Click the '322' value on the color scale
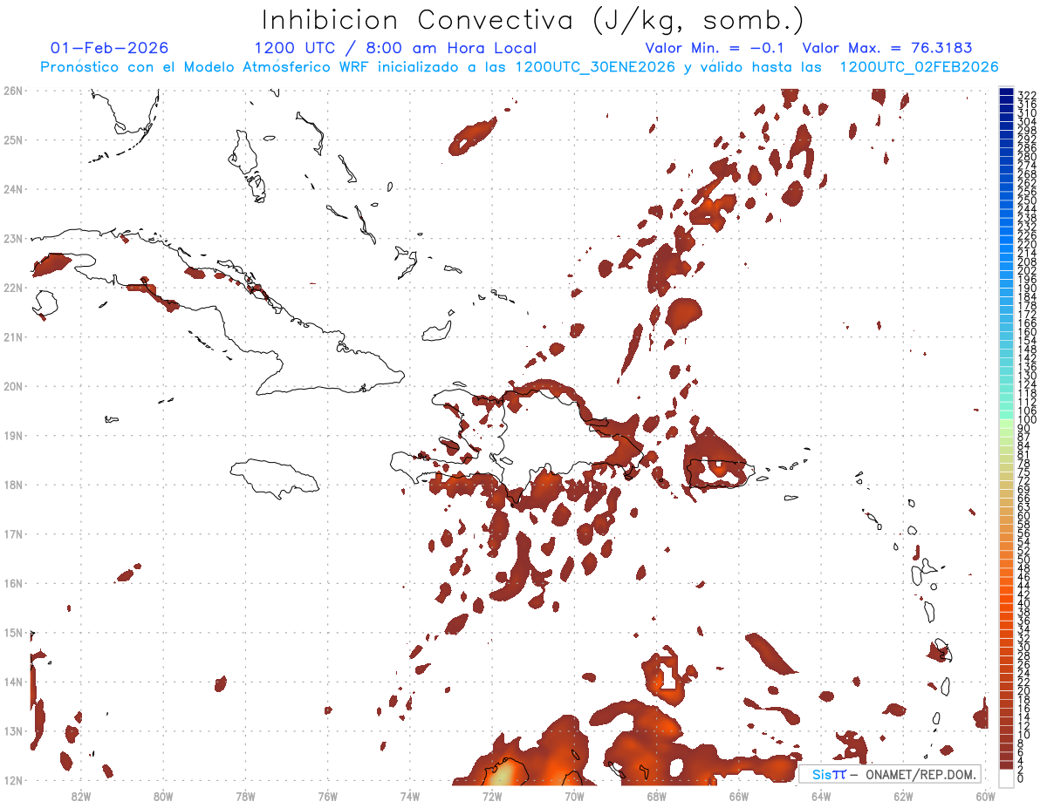This screenshot has width=1047, height=808. (1027, 95)
